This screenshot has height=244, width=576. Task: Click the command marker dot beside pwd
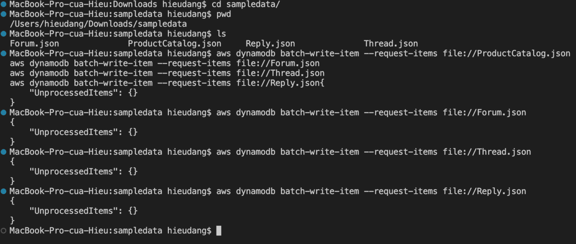[4, 14]
